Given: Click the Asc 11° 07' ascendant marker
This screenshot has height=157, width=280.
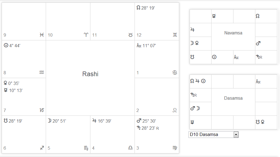Looking at the screenshot, I should pyautogui.click(x=139, y=46).
